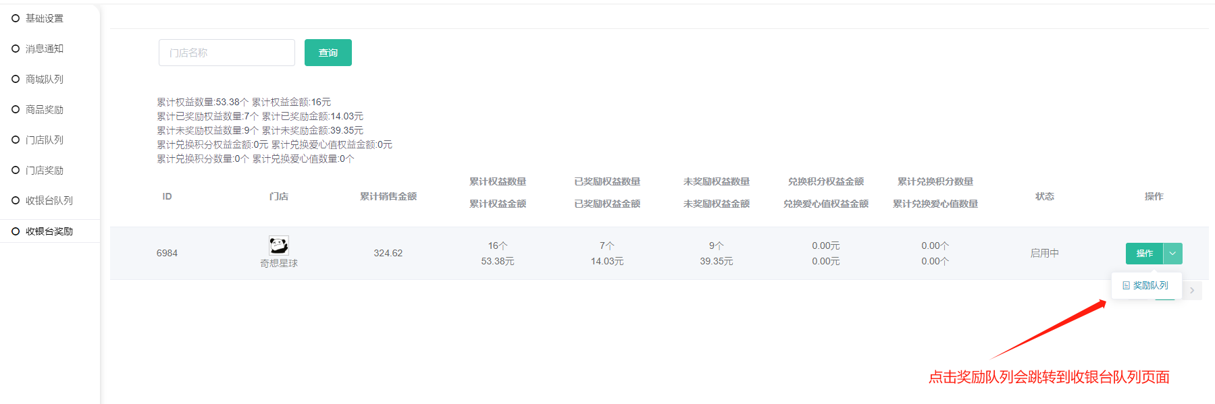This screenshot has height=404, width=1215.
Task: Click the green 查询 button
Action: [328, 53]
